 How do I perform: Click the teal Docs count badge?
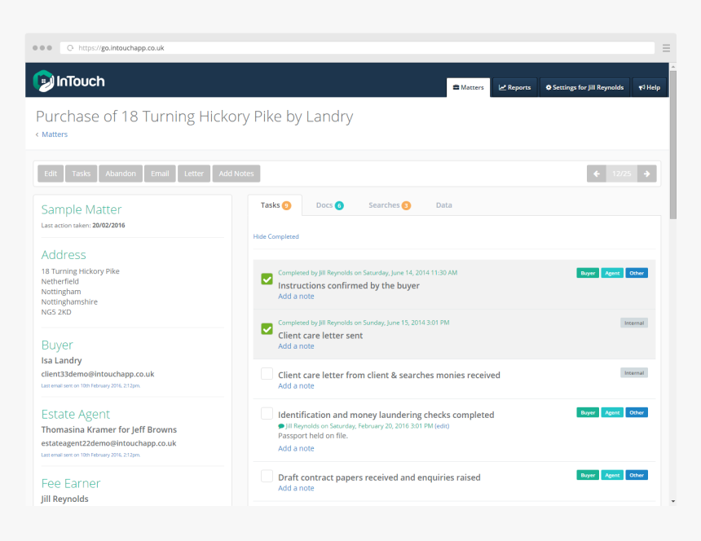pyautogui.click(x=339, y=205)
